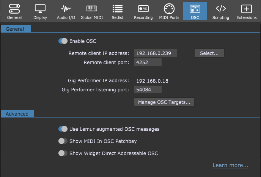Viewport: 261px width, 177px height.
Task: Select the MIDI Ports connector icon
Action: coord(169,9)
